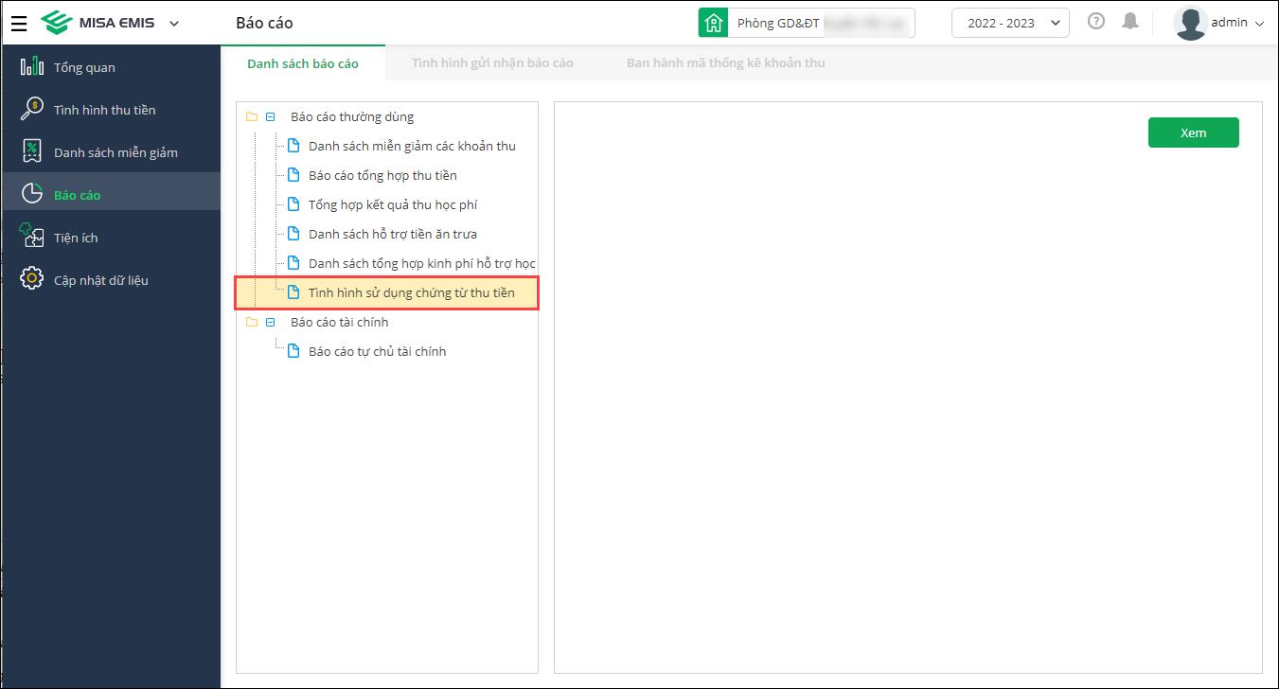Click the Danh sách miễn giảm percent icon
Screen dimensions: 1279x689
click(x=32, y=151)
